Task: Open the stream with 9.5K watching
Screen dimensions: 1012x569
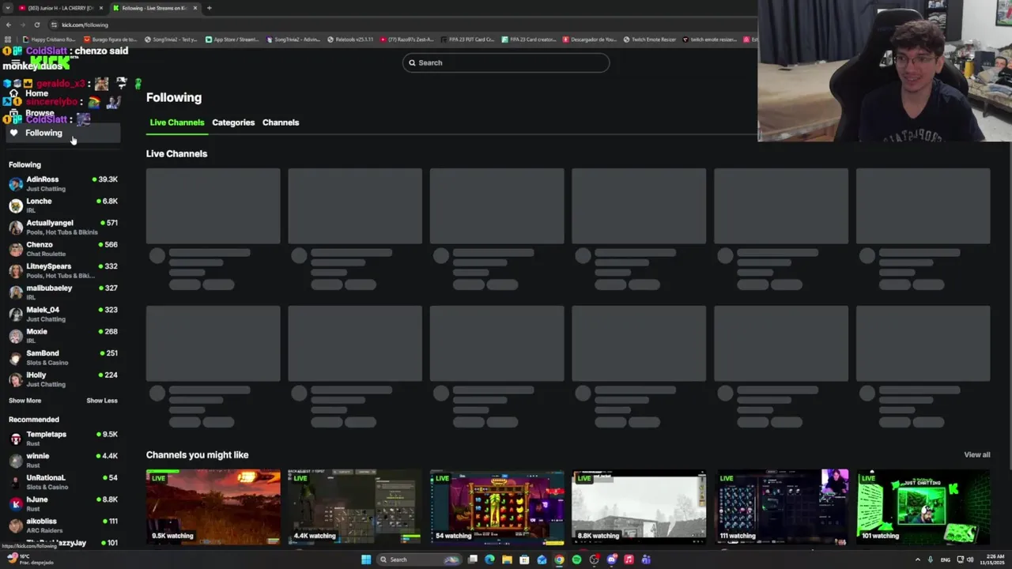Action: (213, 507)
